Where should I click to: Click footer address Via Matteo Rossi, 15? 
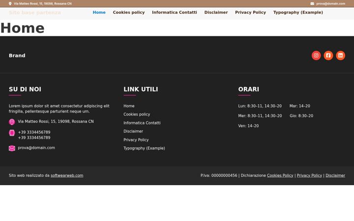coord(56,121)
